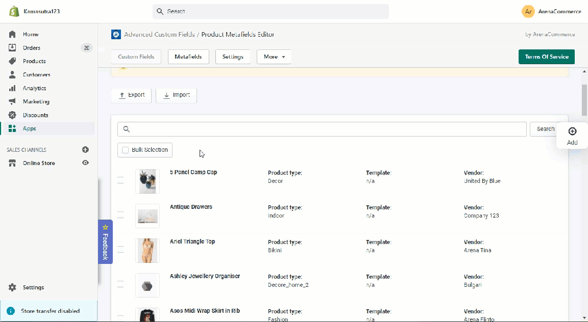Screen dimensions: 588x322
Task: Click the 'by ArenaCommerce' text
Action: 550,35
